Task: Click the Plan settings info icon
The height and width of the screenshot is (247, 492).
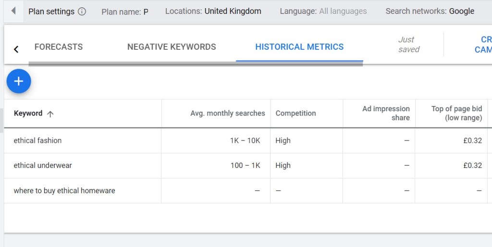Action: pos(82,12)
